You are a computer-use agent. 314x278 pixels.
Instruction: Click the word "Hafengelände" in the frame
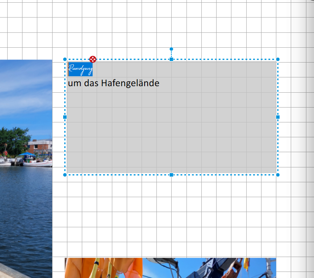(130, 83)
